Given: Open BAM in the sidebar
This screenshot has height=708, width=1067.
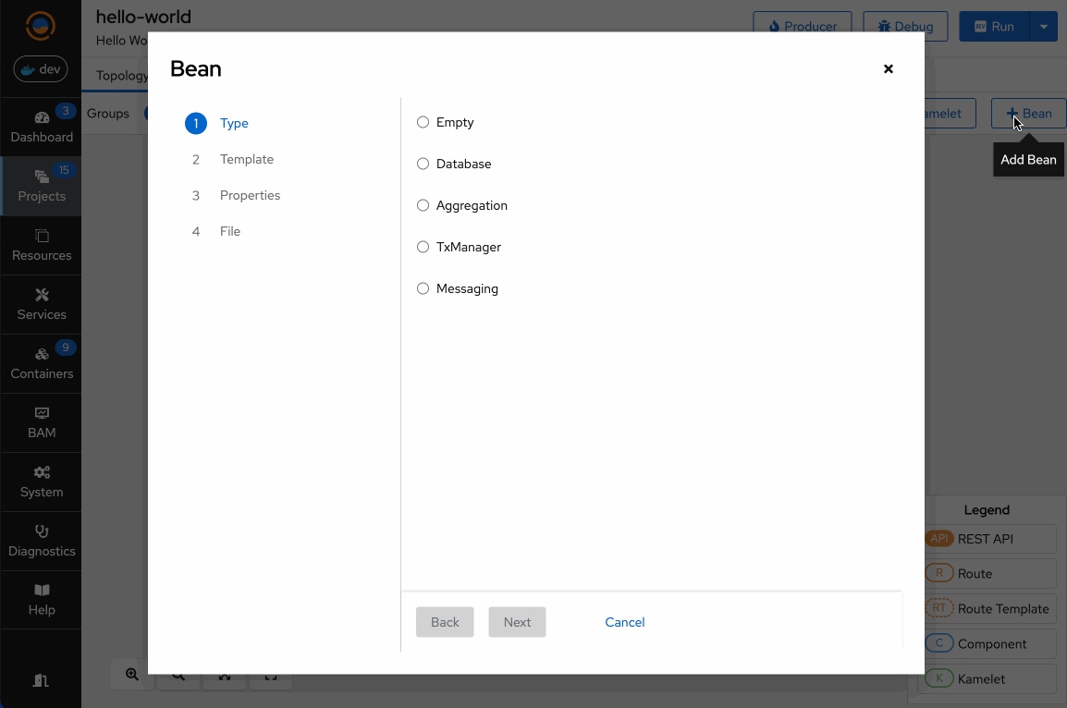Looking at the screenshot, I should point(41,423).
